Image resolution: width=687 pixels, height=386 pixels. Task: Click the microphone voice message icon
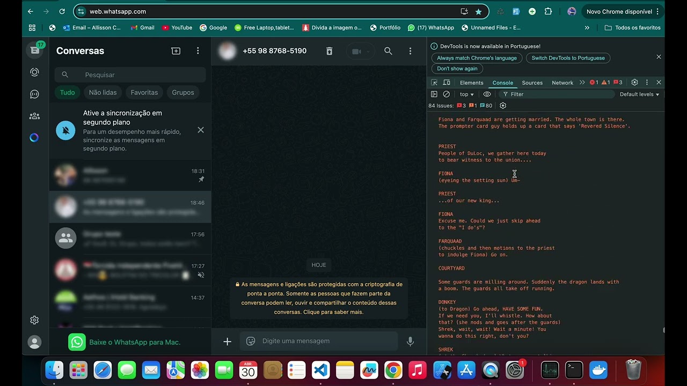pyautogui.click(x=410, y=342)
